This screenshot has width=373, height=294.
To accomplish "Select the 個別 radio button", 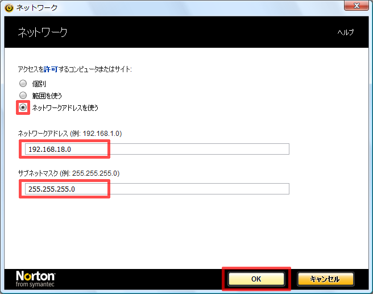I will click(23, 84).
